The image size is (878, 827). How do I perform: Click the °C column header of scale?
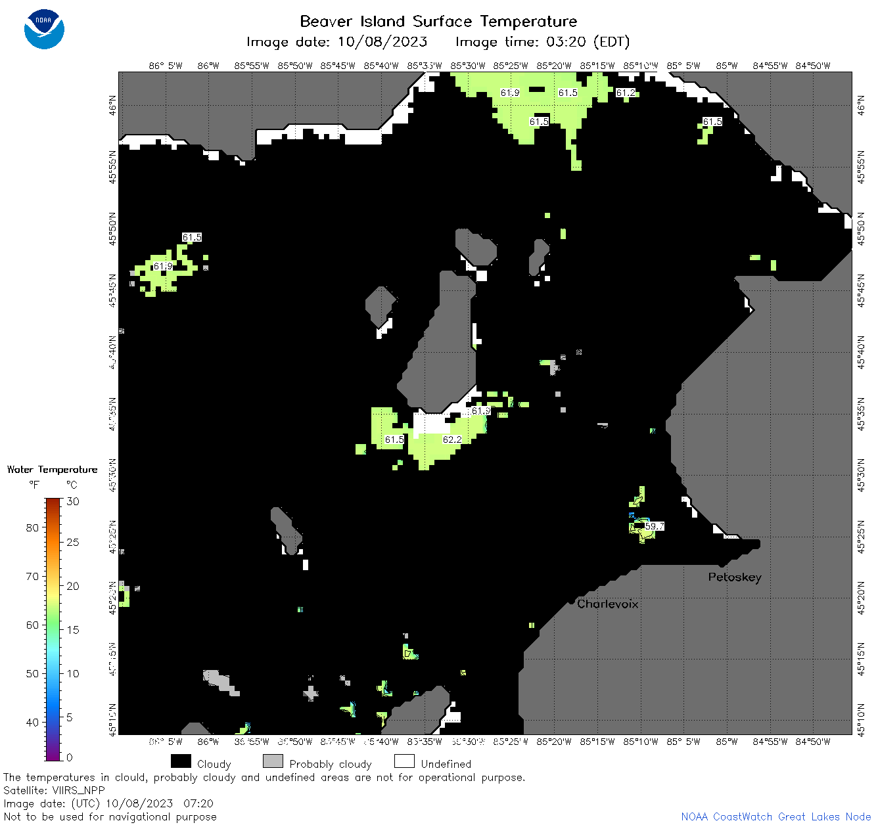coord(72,485)
